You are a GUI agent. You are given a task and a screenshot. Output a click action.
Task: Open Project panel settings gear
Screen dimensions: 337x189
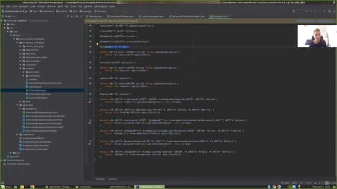(77, 16)
